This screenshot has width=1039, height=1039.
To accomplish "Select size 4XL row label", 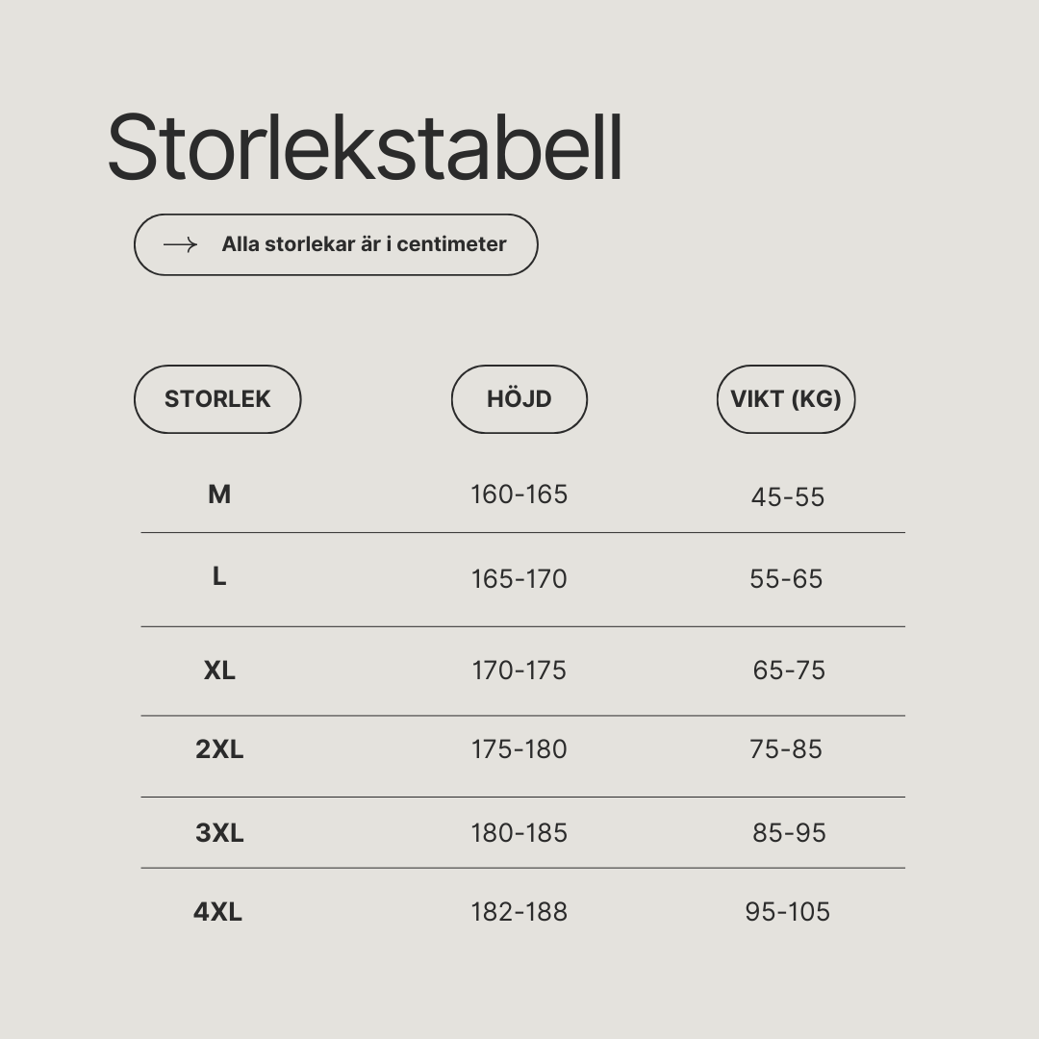I will (x=218, y=912).
